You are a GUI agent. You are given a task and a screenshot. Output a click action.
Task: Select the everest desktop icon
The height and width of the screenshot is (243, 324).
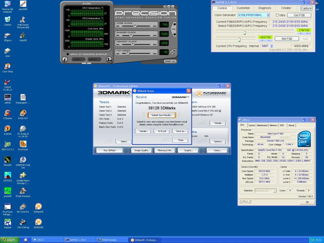click(x=8, y=130)
